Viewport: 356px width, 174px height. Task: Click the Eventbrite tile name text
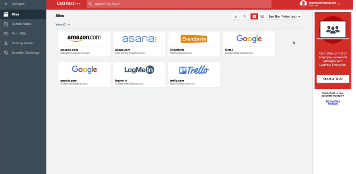[x=177, y=50]
